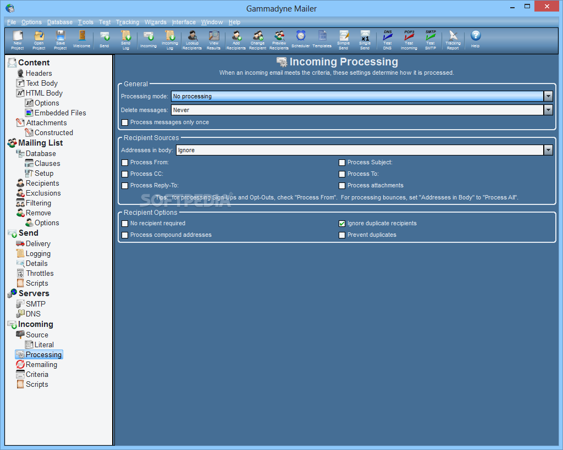Check the Process CC checkbox

[x=125, y=174]
